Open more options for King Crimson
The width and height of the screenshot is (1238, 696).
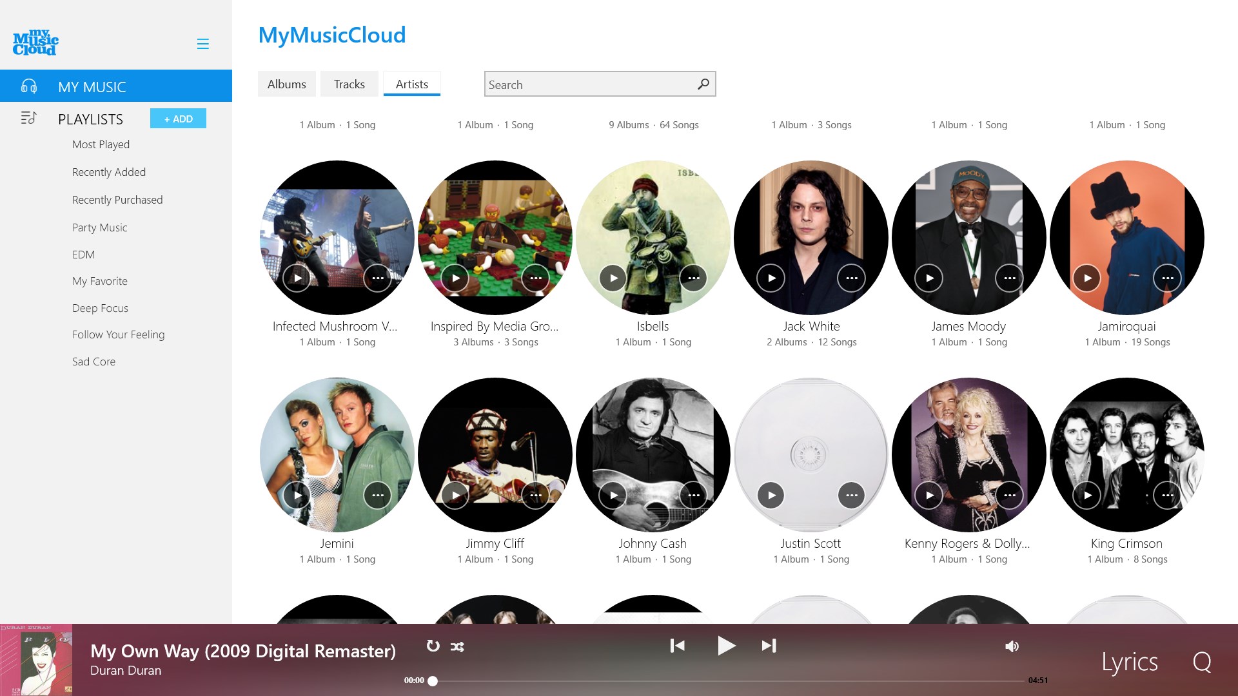click(x=1168, y=495)
